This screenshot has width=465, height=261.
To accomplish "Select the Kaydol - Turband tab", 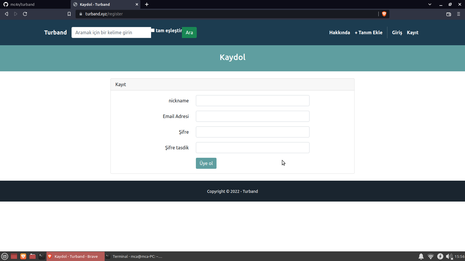I will pyautogui.click(x=105, y=4).
